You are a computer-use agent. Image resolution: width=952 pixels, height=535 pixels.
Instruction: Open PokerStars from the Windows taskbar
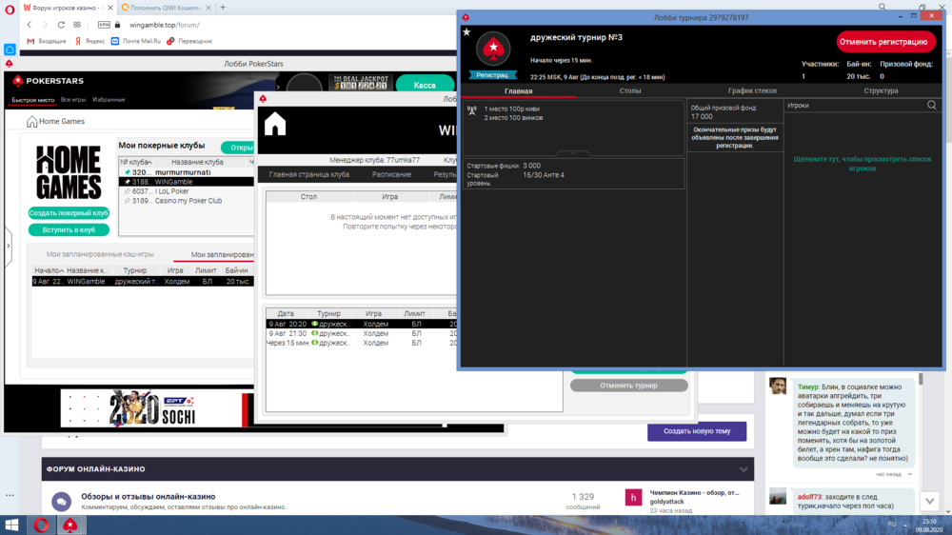[69, 525]
